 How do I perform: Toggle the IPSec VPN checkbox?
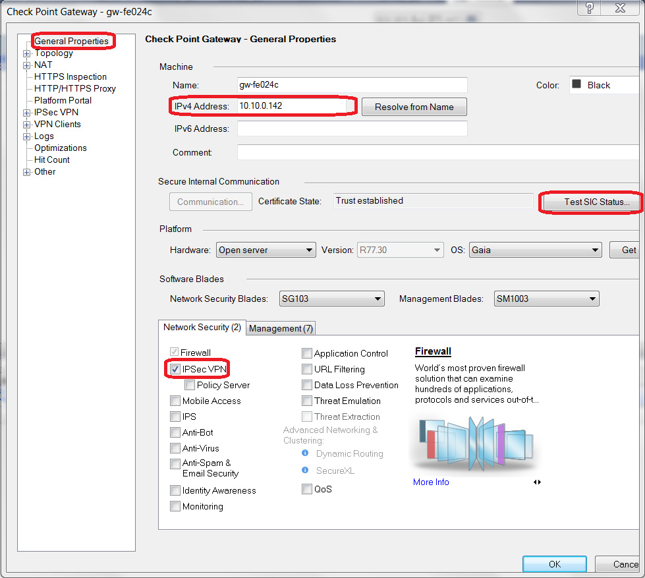coord(175,369)
